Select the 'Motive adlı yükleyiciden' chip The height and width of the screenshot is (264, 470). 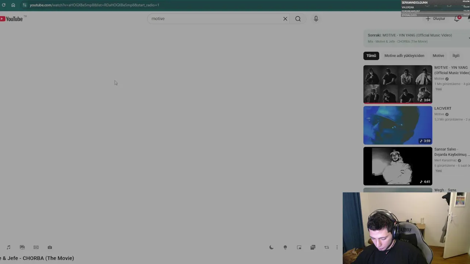point(404,56)
